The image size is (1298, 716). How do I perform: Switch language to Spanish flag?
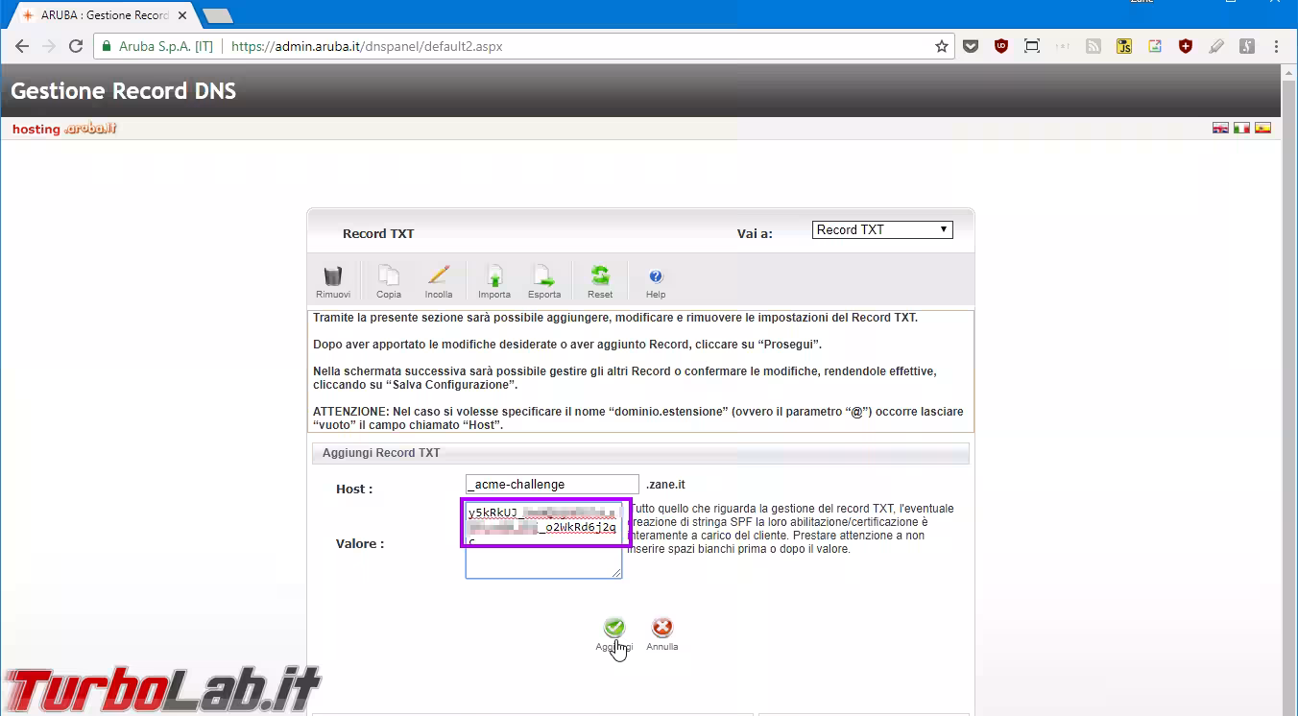tap(1262, 128)
